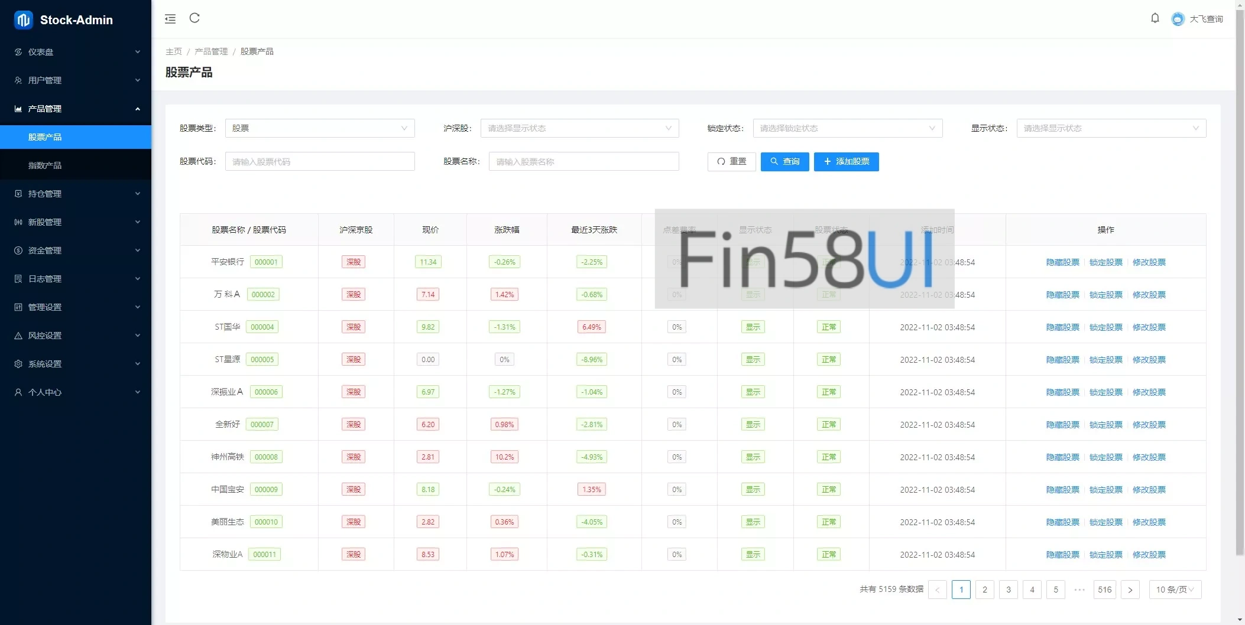Viewport: 1245px width, 625px height.
Task: Click the 查询 search button
Action: (x=784, y=161)
